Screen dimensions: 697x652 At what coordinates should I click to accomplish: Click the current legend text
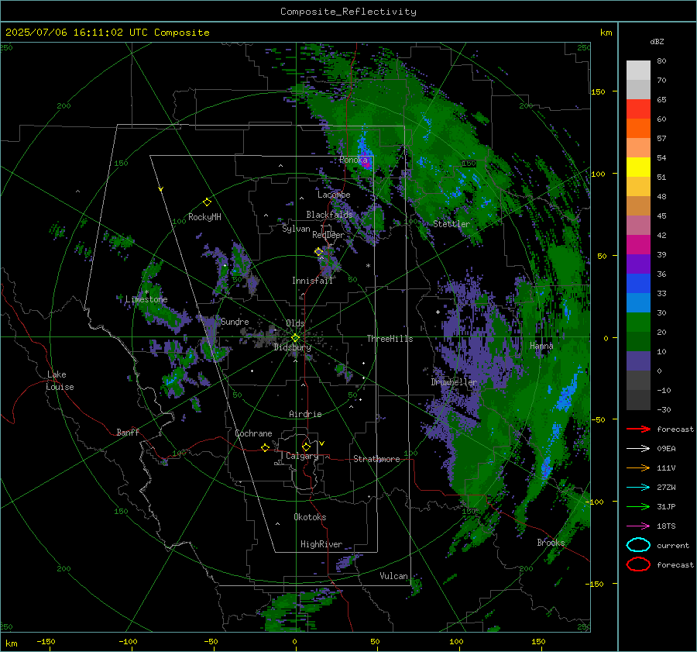[x=673, y=545]
